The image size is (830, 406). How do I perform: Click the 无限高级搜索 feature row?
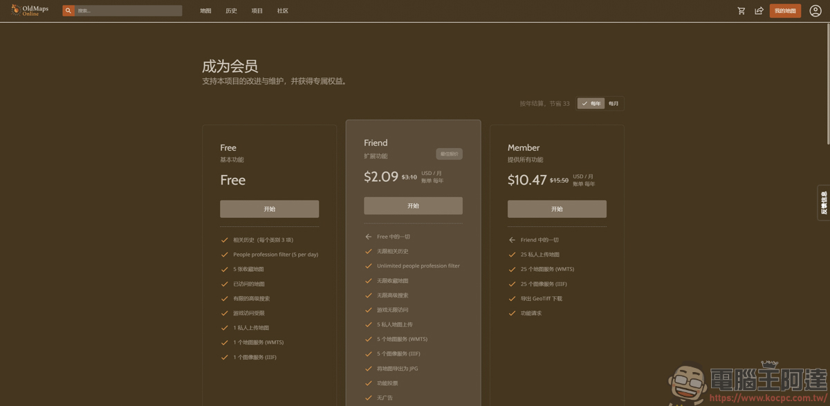(x=393, y=295)
